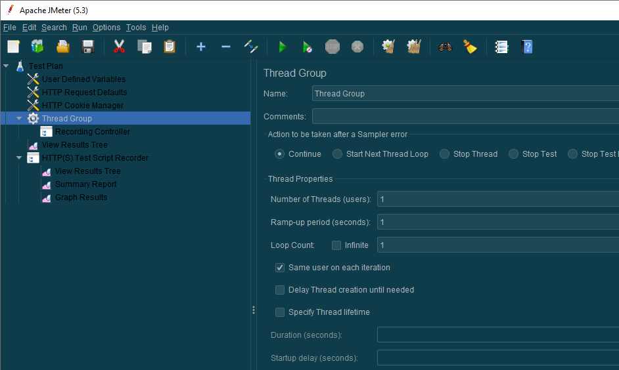Enable Delay Thread creation until needed
The image size is (619, 370).
280,289
